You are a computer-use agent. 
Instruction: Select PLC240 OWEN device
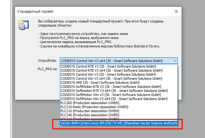pos(119,115)
